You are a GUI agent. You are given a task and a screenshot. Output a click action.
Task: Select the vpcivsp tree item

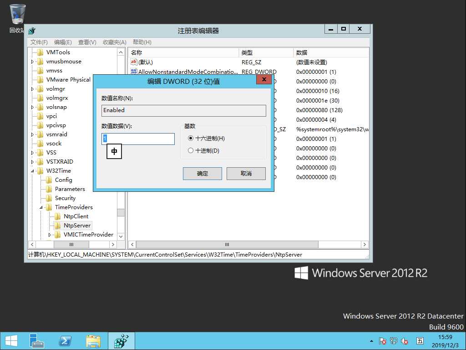point(56,125)
